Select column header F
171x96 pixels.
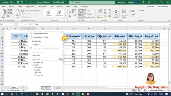(x=73, y=29)
